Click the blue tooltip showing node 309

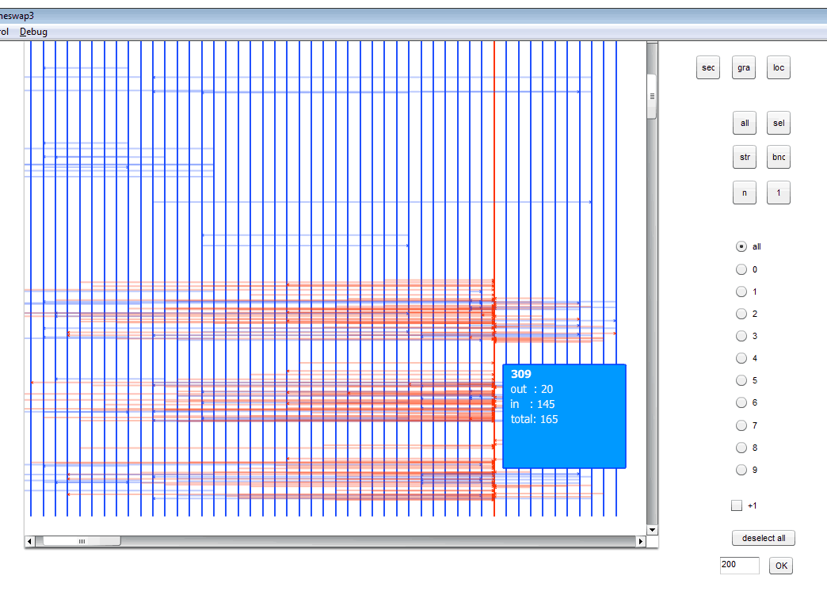tap(564, 417)
